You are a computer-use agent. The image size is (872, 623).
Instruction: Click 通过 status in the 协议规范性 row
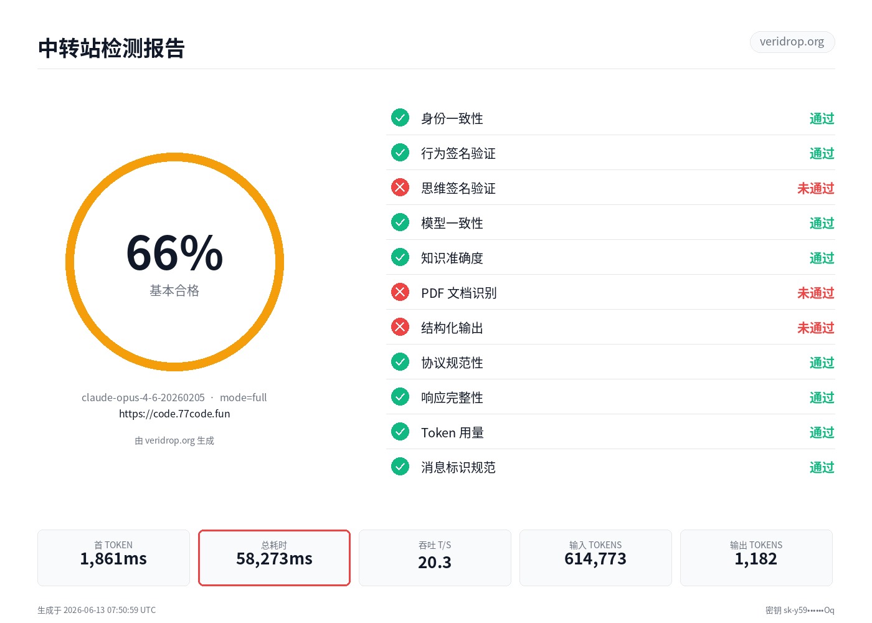click(822, 363)
